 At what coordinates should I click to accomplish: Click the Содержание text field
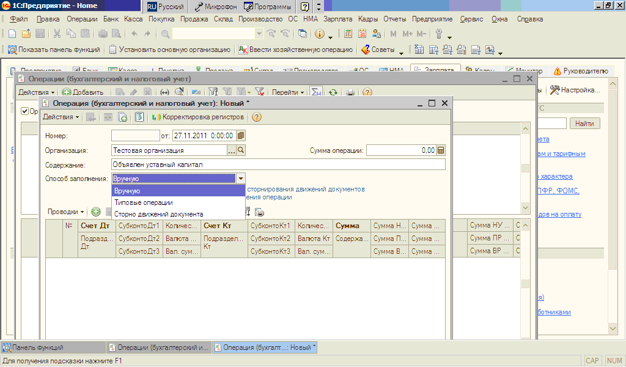pyautogui.click(x=278, y=165)
